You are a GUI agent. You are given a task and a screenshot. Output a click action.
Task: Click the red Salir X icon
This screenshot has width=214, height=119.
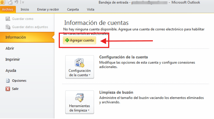[8, 89]
